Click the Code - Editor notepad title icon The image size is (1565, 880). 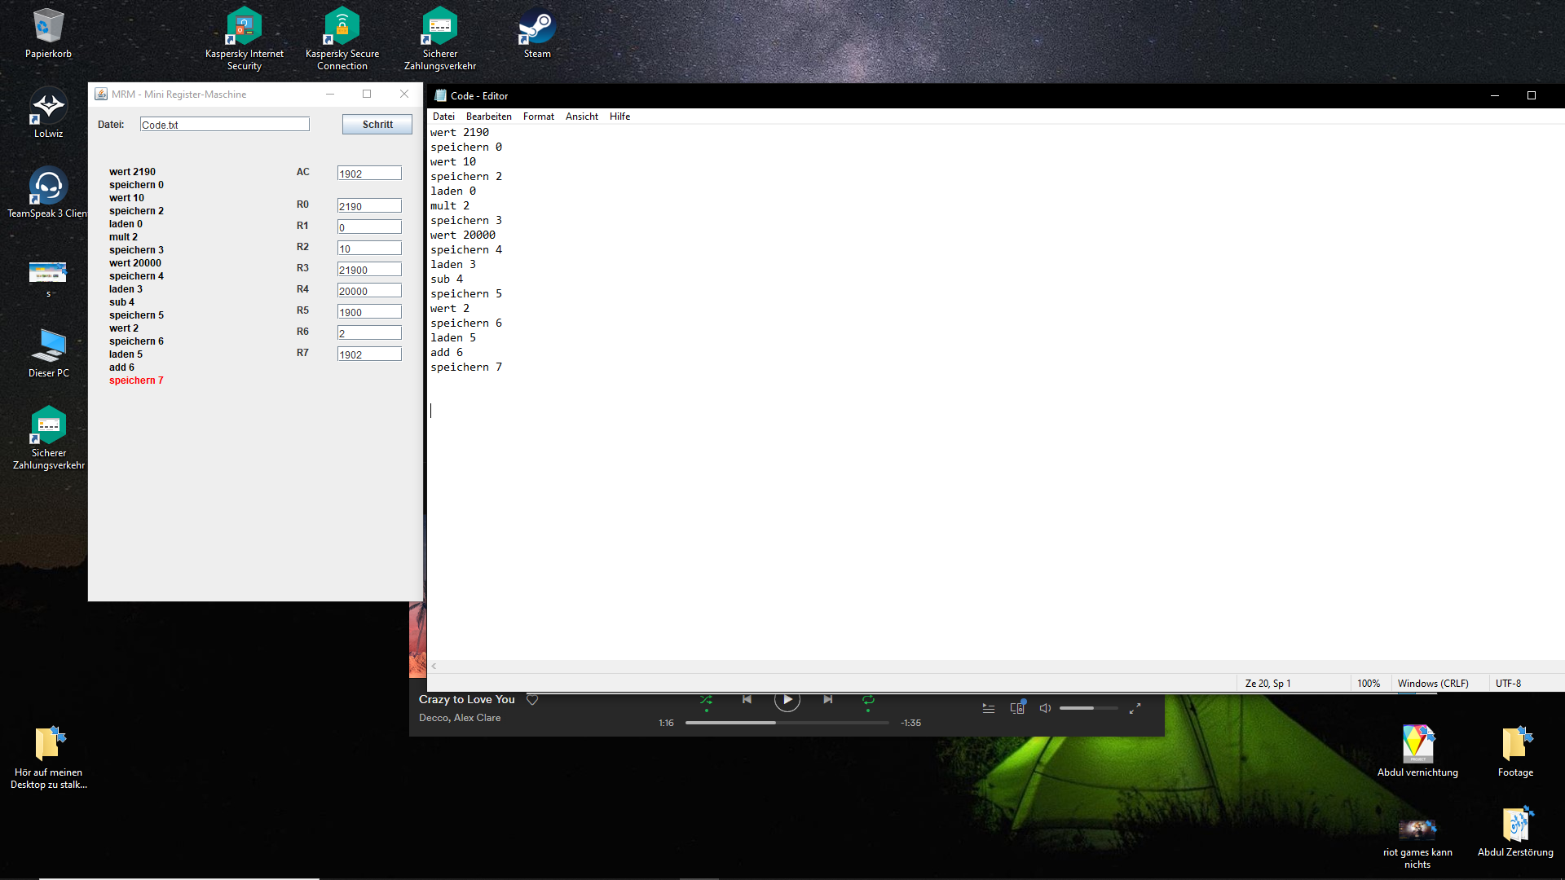click(440, 96)
